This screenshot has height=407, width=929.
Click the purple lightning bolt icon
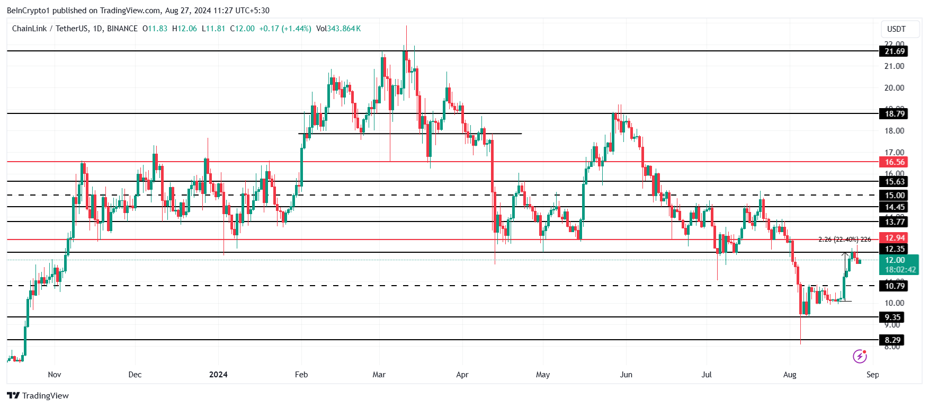click(860, 356)
